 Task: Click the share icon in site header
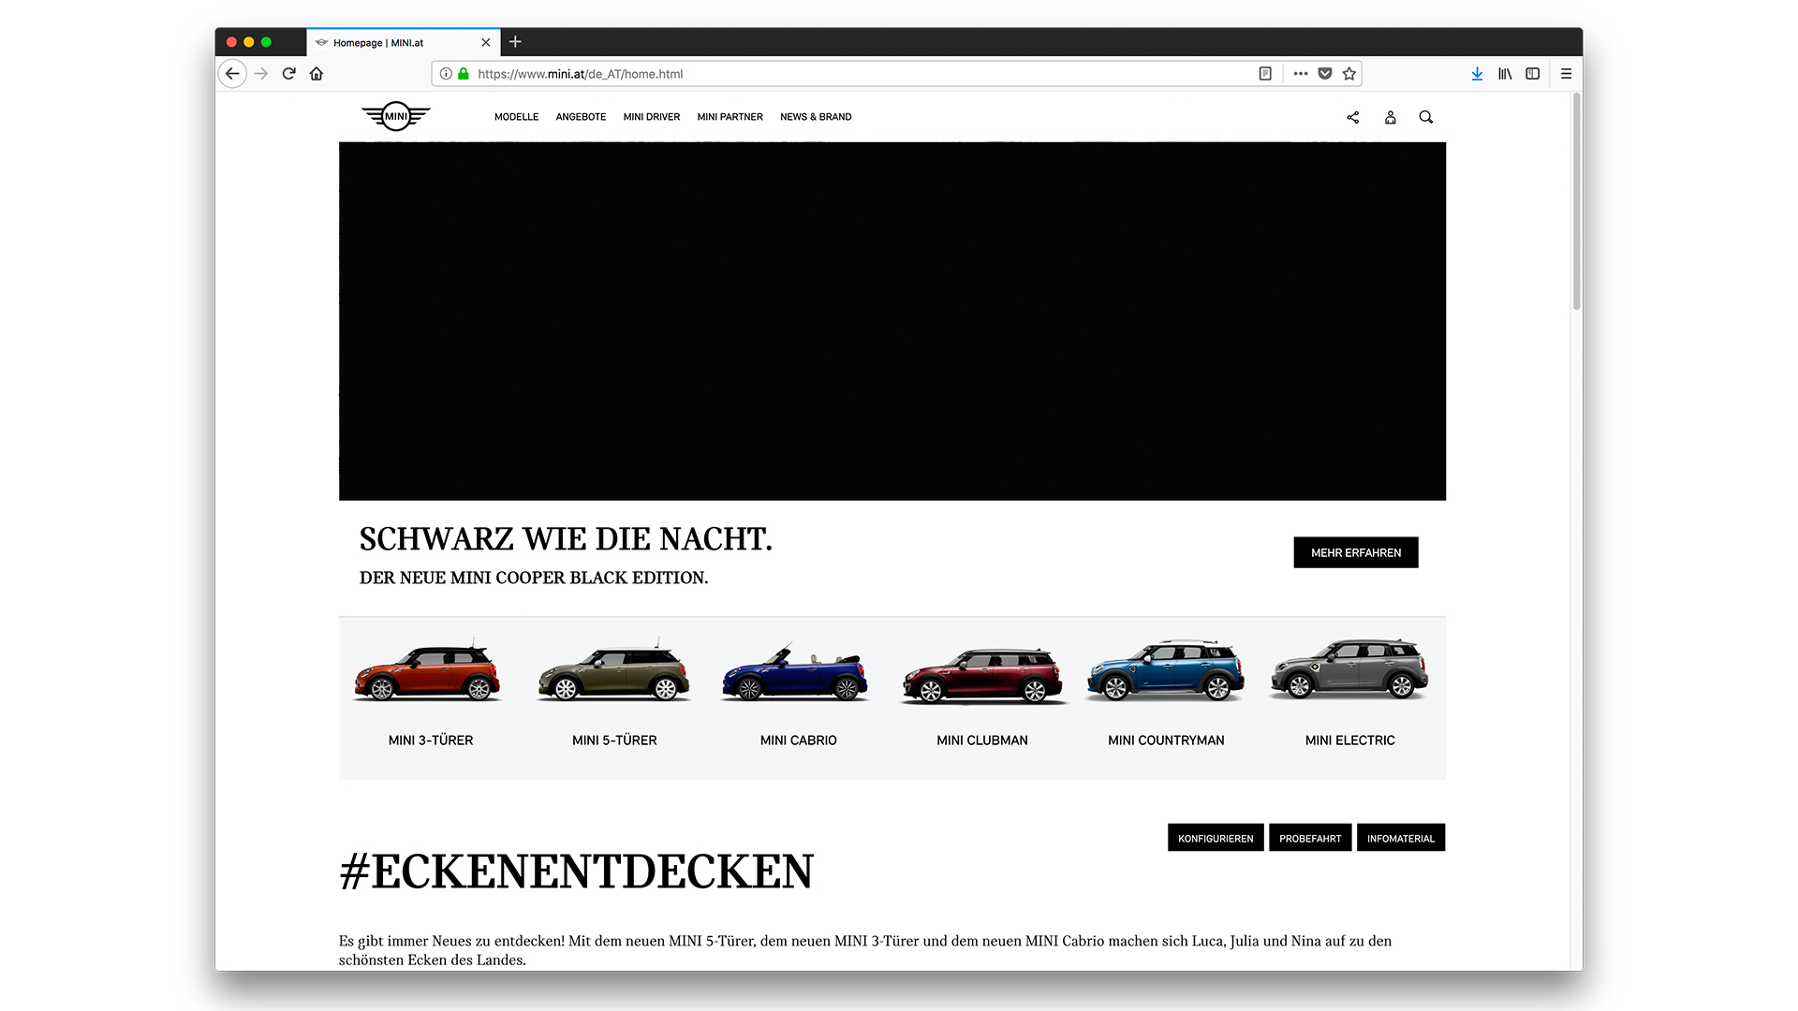pos(1353,117)
